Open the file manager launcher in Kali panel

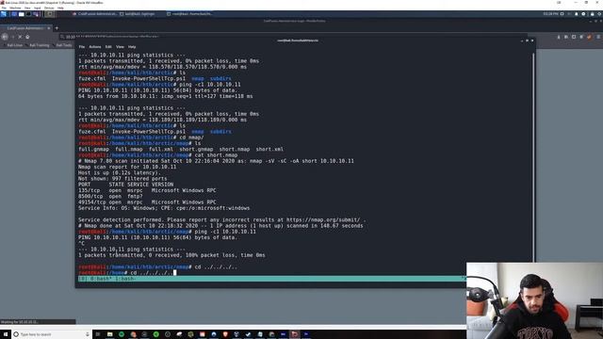tap(21, 14)
